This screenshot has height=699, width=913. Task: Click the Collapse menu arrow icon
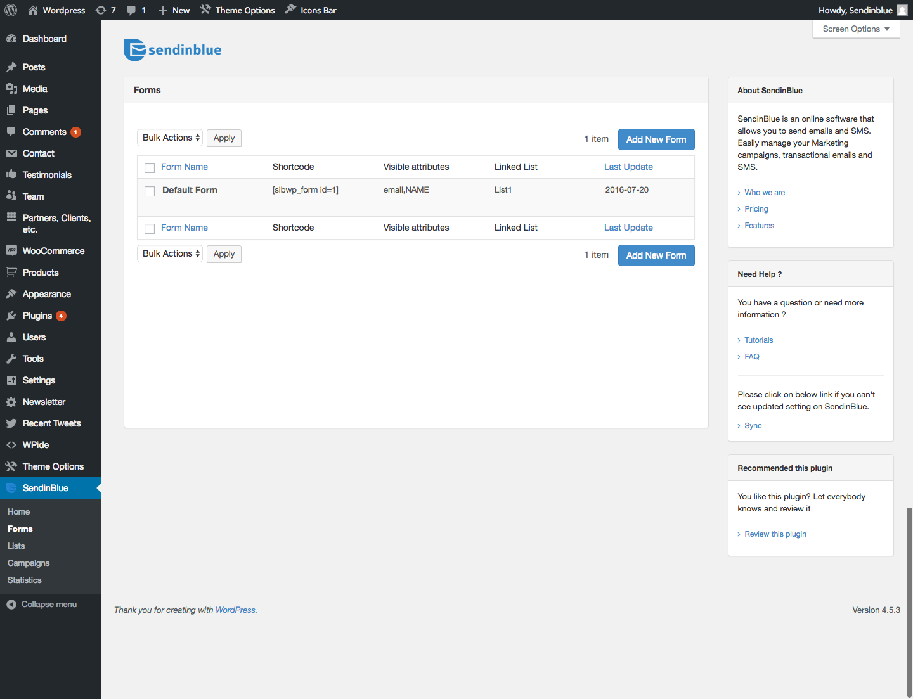click(11, 605)
